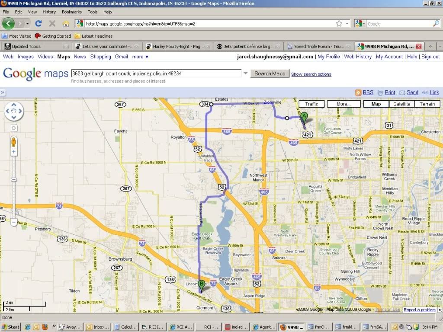Click the magnifier icon in Firefox search box
This screenshot has width=443, height=332.
(436, 24)
